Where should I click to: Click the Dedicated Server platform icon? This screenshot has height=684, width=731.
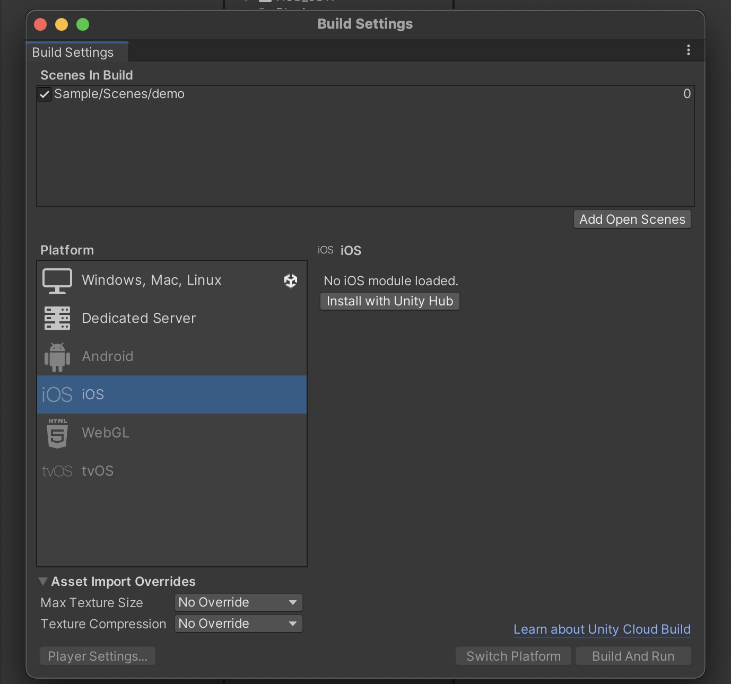[57, 318]
